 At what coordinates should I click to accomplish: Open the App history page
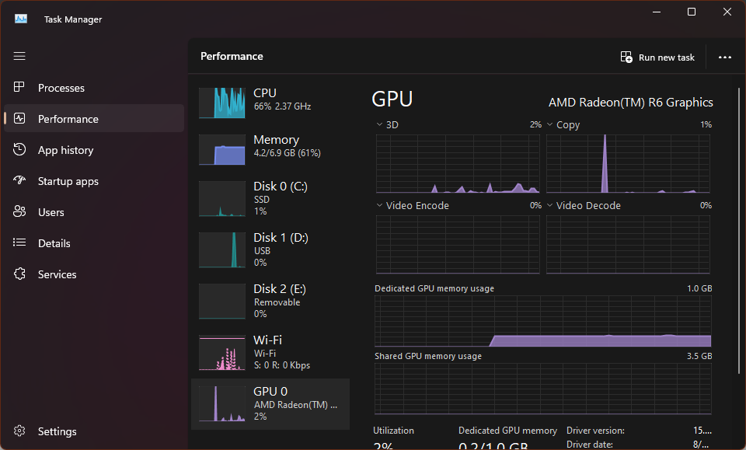[94, 150]
